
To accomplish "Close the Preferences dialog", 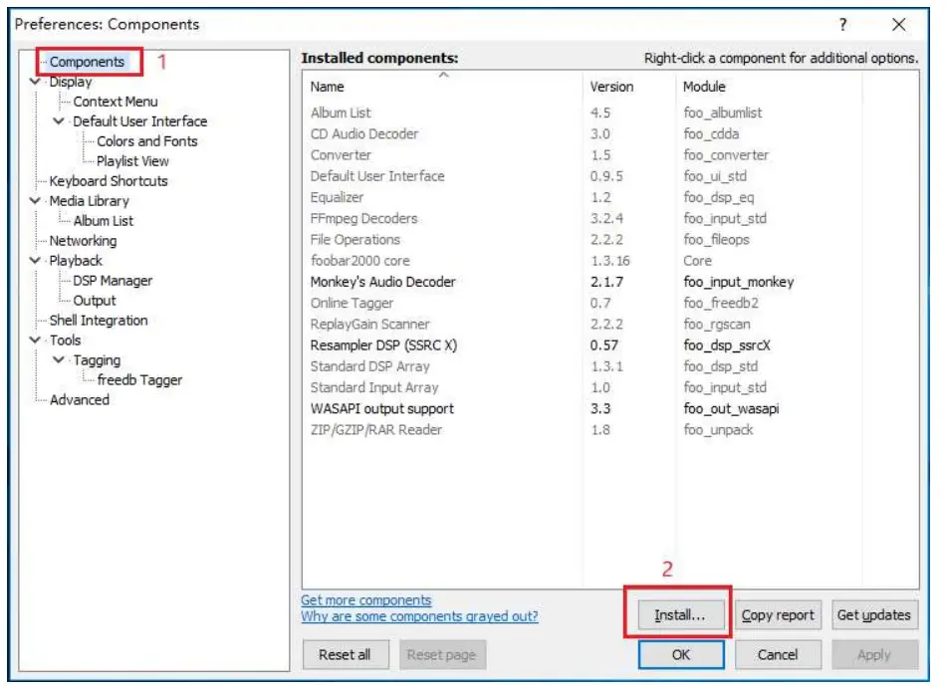I will coord(898,24).
